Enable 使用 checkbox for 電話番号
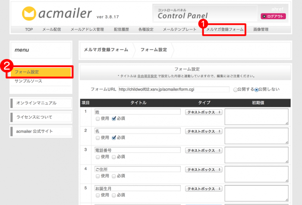Screen dimensions: 302x205 tap(98, 157)
